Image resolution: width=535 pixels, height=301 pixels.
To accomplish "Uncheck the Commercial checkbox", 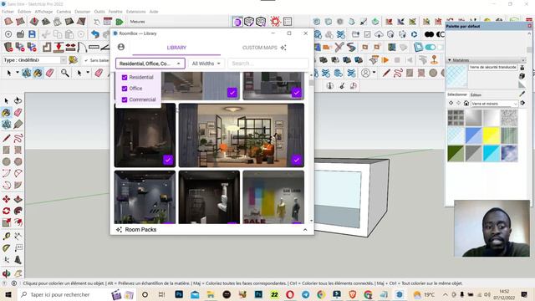I will pos(125,99).
